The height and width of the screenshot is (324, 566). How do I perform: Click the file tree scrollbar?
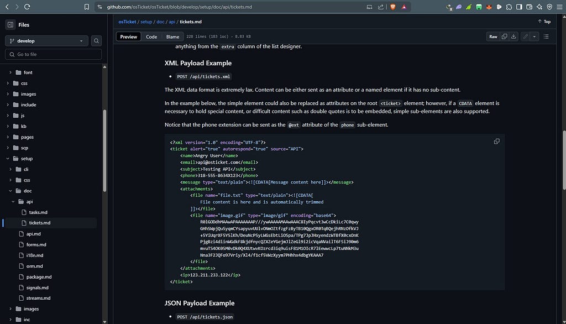click(x=104, y=150)
